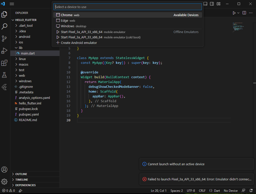Open the Accounts menu icon

click(x=4, y=170)
